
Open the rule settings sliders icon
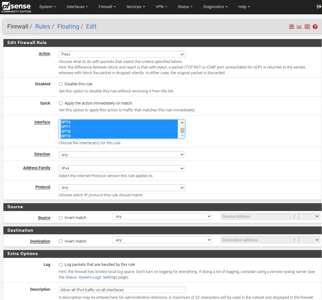[292, 27]
